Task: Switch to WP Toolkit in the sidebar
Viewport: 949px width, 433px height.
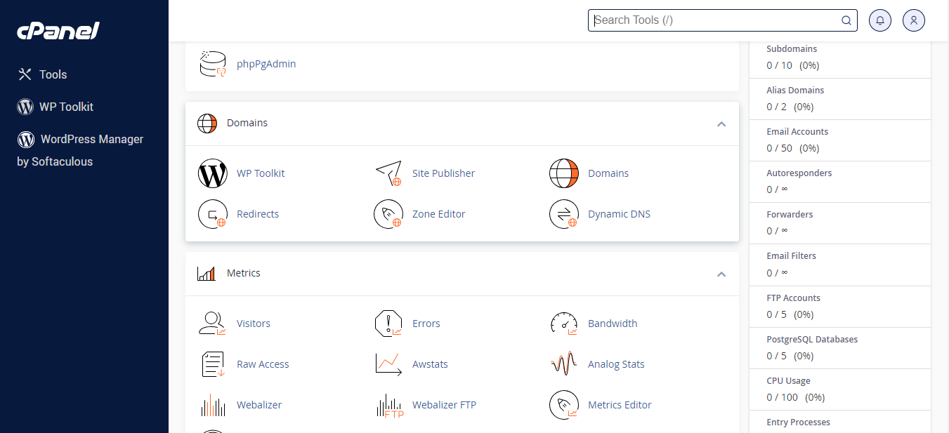Action: click(x=67, y=106)
